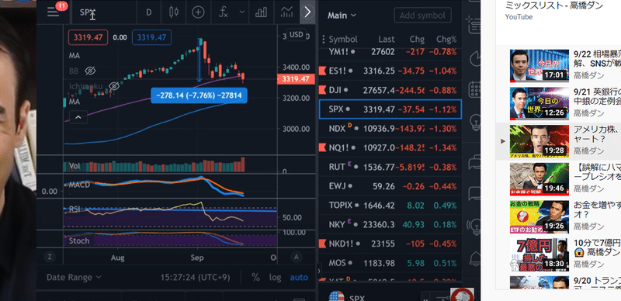Viewport: 621px width, 301px height.
Task: Open the strategy templates chart icon
Action: 286,12
